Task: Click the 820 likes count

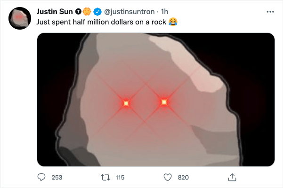Action: [x=183, y=177]
